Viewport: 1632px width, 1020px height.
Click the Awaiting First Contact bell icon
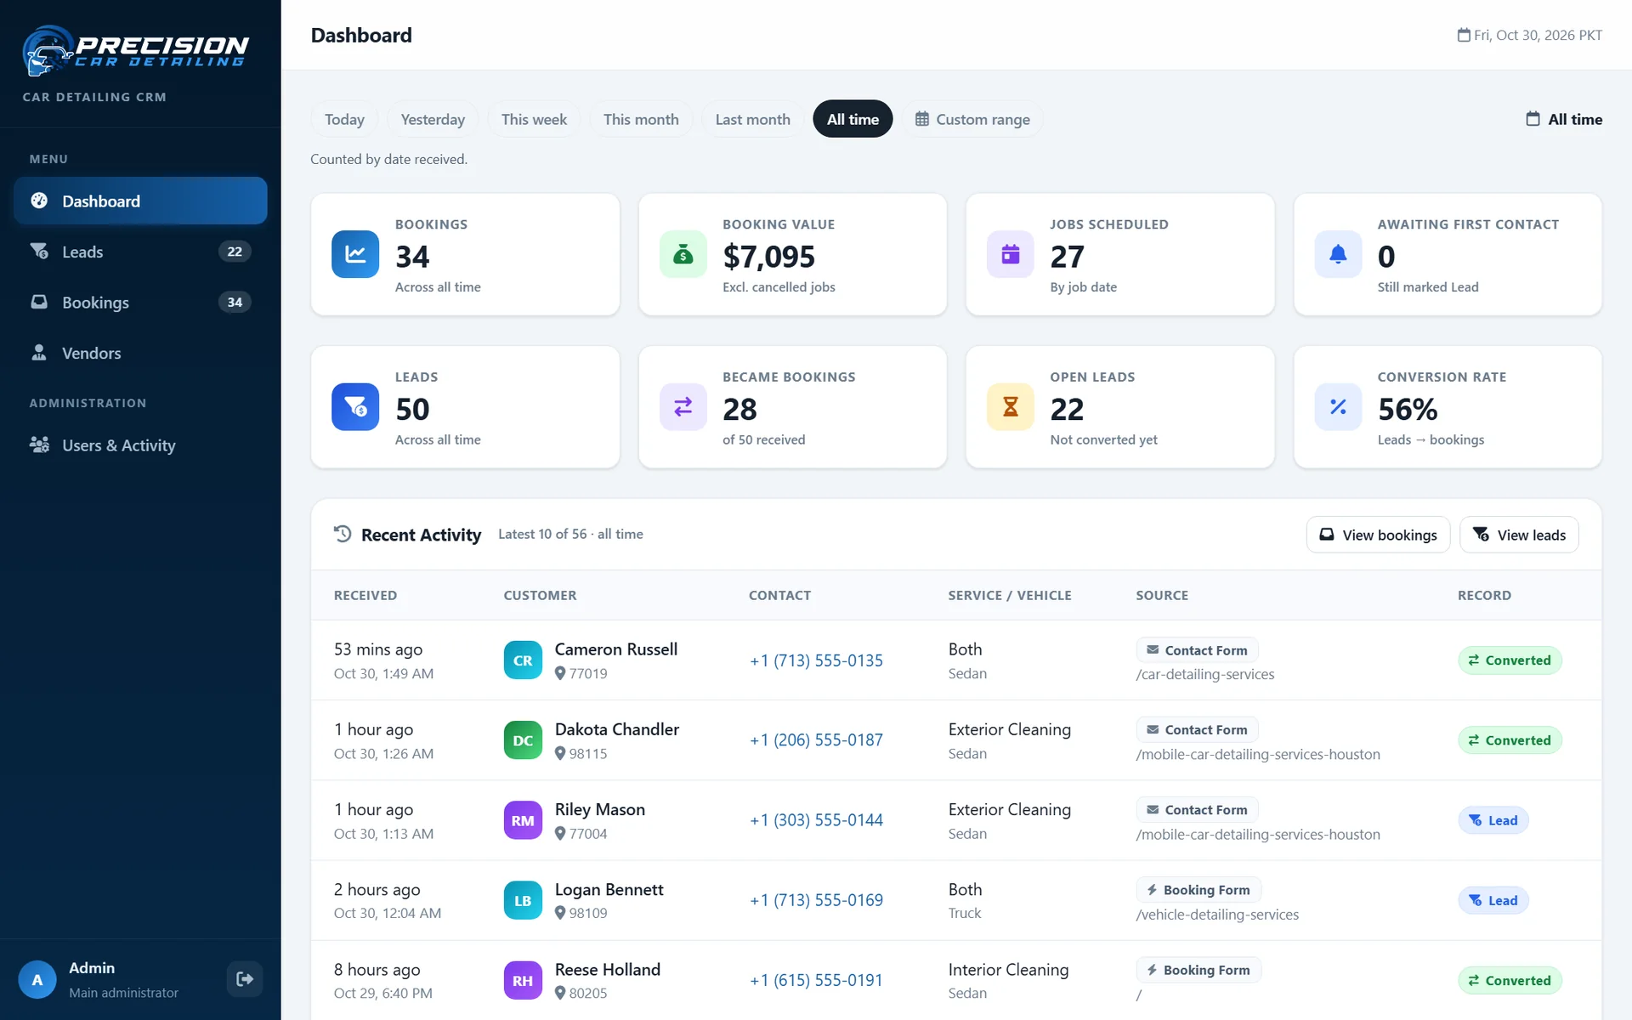[1338, 254]
